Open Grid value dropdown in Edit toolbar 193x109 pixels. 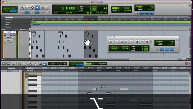(x=131, y=8)
